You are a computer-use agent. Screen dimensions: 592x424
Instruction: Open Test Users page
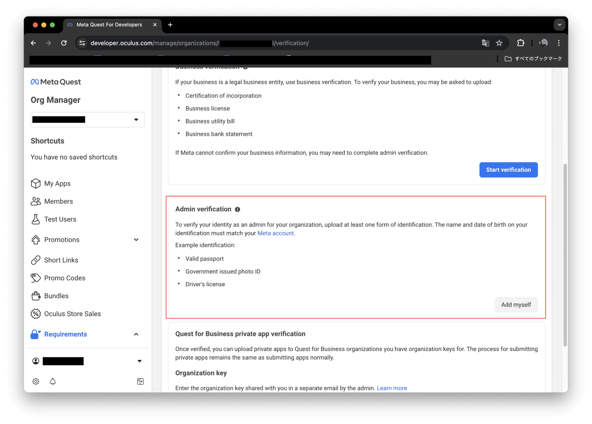[60, 219]
